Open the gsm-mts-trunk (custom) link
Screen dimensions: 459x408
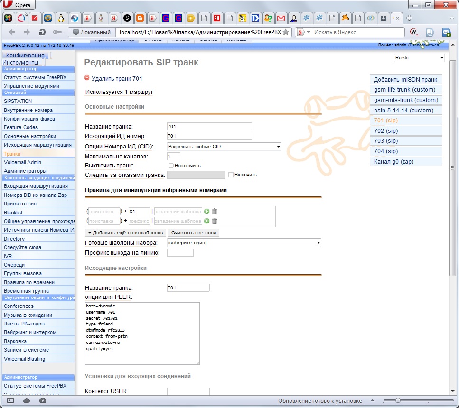coord(406,100)
